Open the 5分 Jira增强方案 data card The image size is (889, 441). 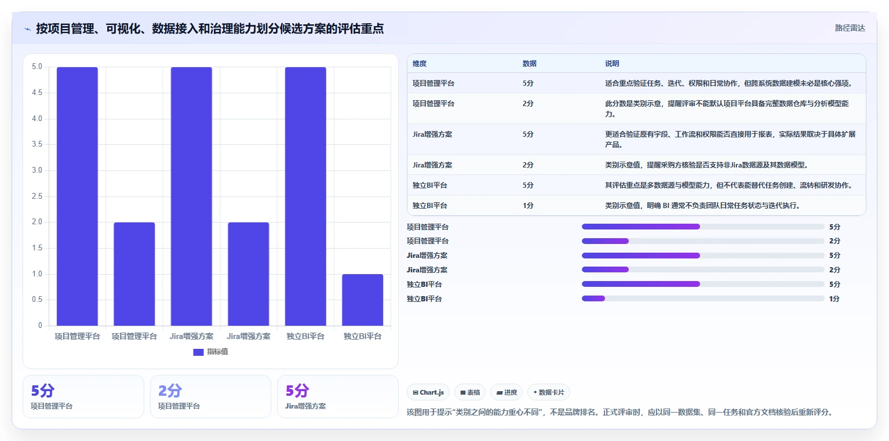pos(337,396)
